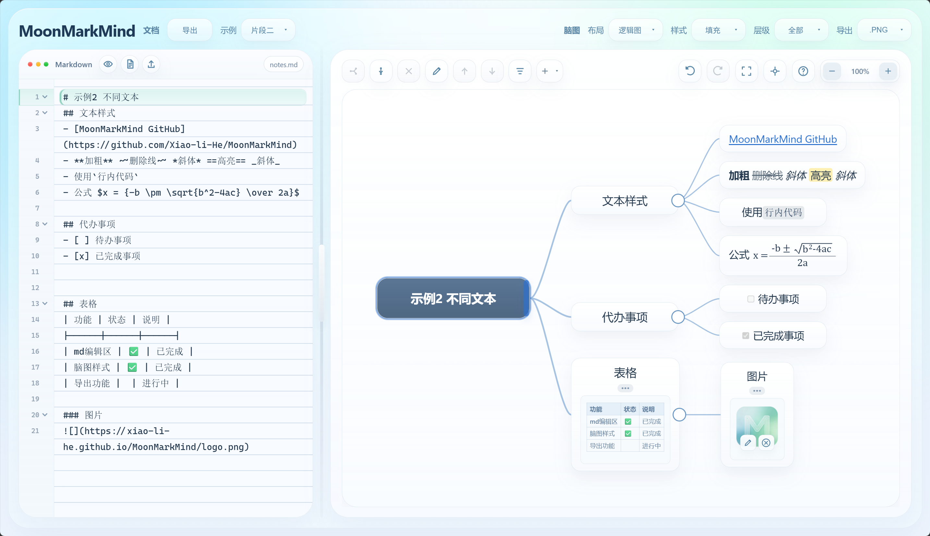Uncheck the 已完成事项 checkbox in the mindmap
The width and height of the screenshot is (930, 536).
coord(746,336)
